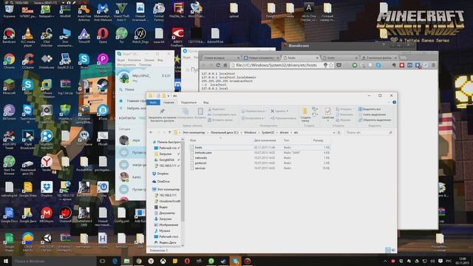Bookmark the hosts page with the star

point(331,65)
